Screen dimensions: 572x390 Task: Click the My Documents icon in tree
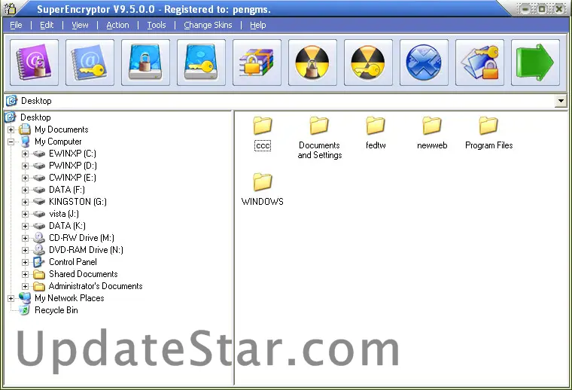click(25, 129)
